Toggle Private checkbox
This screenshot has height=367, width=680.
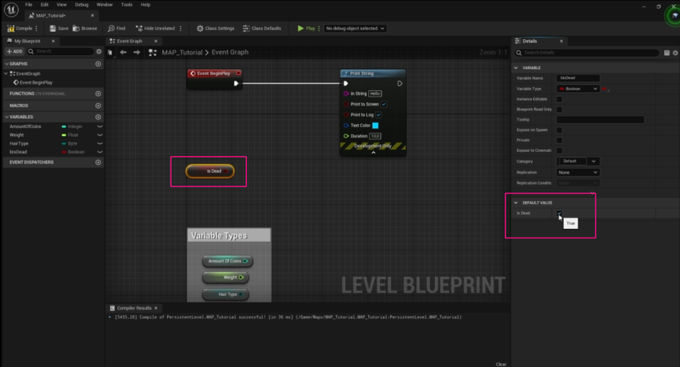point(559,140)
